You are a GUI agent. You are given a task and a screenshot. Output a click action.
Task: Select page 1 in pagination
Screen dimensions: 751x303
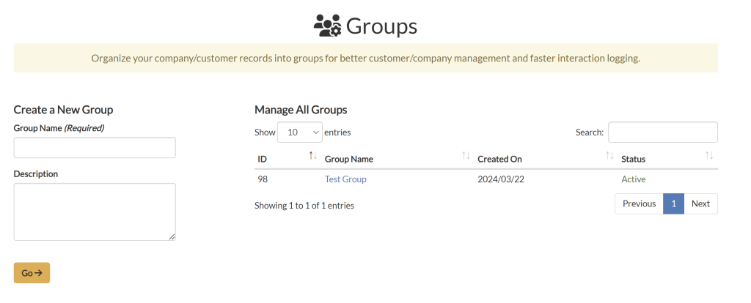(x=673, y=203)
